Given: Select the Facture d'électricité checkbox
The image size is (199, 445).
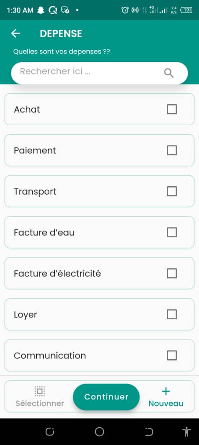Looking at the screenshot, I should click(172, 273).
